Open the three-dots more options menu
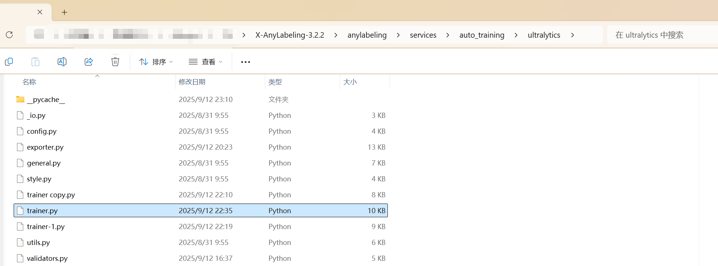Viewport: 718px width, 266px height. pos(246,62)
